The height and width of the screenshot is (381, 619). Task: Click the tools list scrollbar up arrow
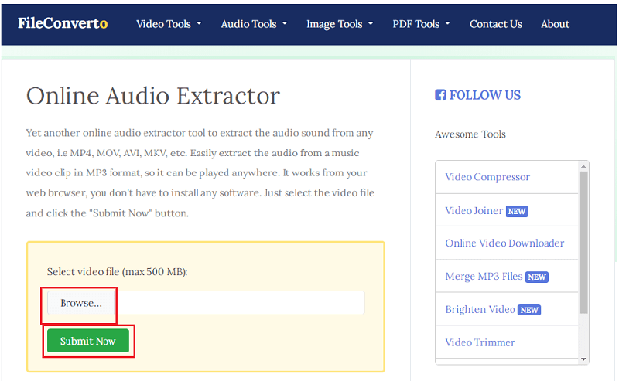[x=583, y=166]
